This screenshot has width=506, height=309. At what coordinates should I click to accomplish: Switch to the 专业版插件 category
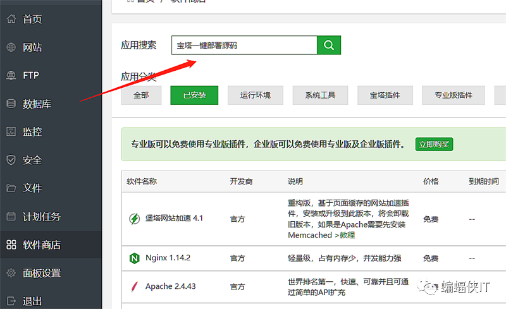(454, 95)
